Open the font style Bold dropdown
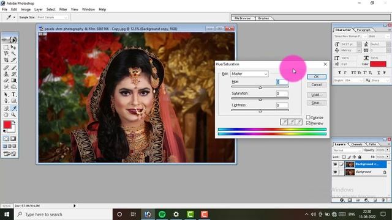392x220 pixels. (379, 37)
